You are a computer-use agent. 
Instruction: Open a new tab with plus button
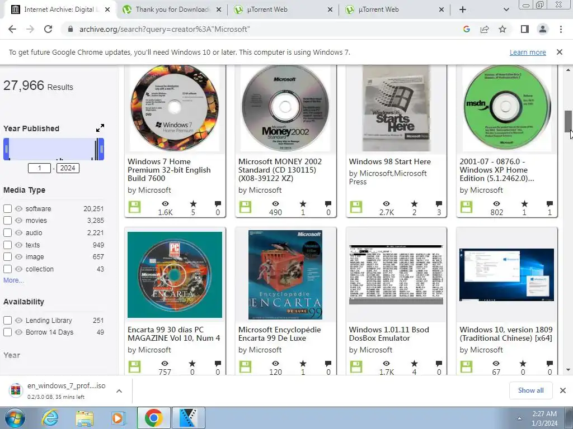click(463, 9)
